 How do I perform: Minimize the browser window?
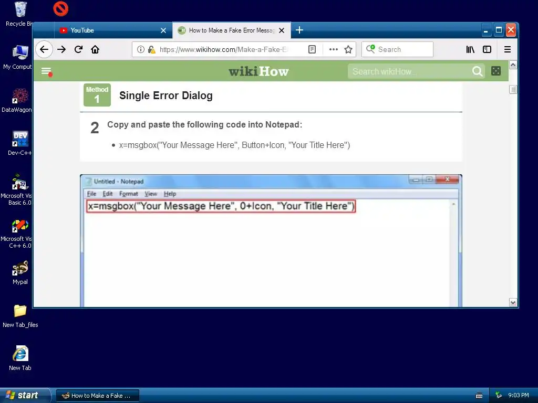click(x=485, y=30)
